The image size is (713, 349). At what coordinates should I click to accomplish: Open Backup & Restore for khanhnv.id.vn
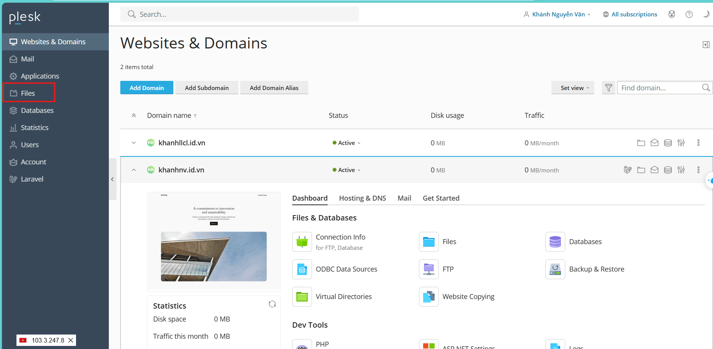(597, 269)
